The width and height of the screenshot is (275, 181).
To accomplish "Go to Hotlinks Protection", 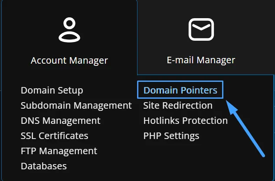I will click(x=185, y=120).
